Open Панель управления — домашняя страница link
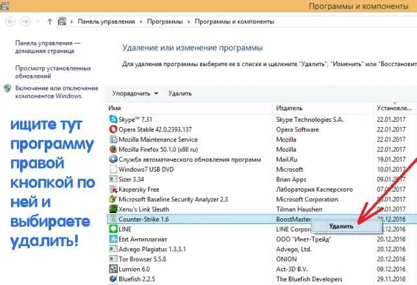The width and height of the screenshot is (417, 285). click(48, 47)
